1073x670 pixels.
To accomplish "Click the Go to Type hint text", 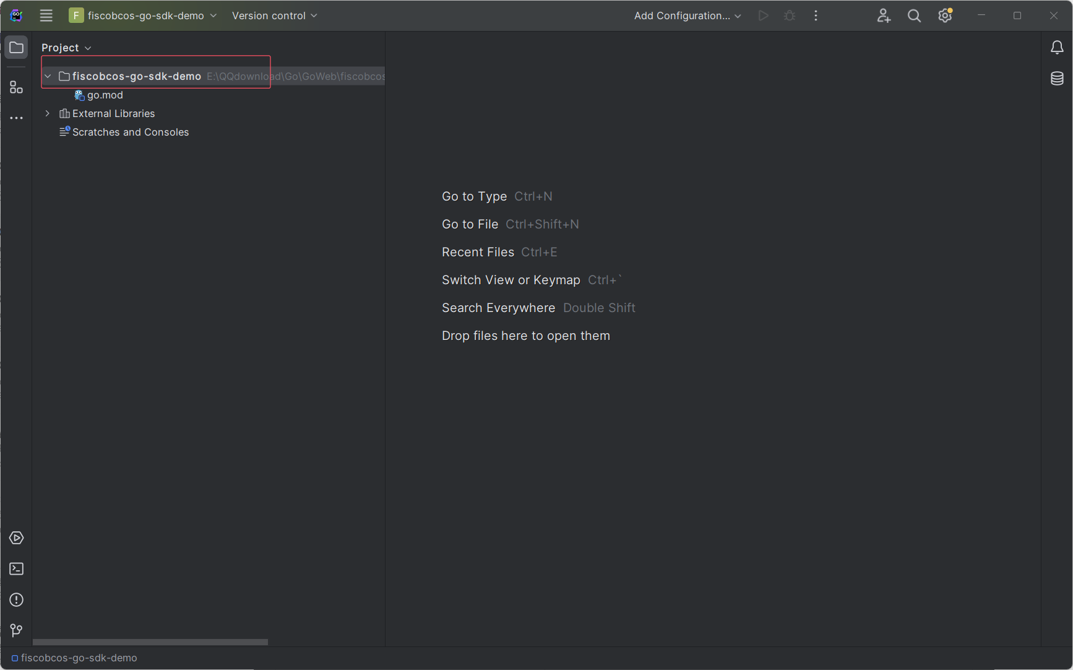I will pos(475,196).
